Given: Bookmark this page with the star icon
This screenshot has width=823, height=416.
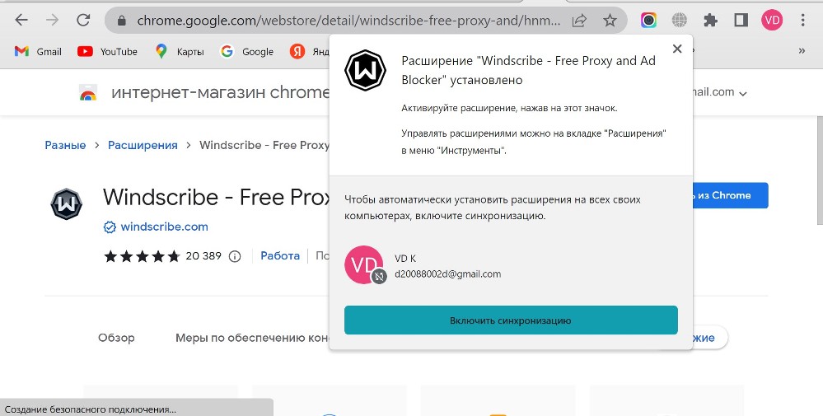Looking at the screenshot, I should [610, 21].
